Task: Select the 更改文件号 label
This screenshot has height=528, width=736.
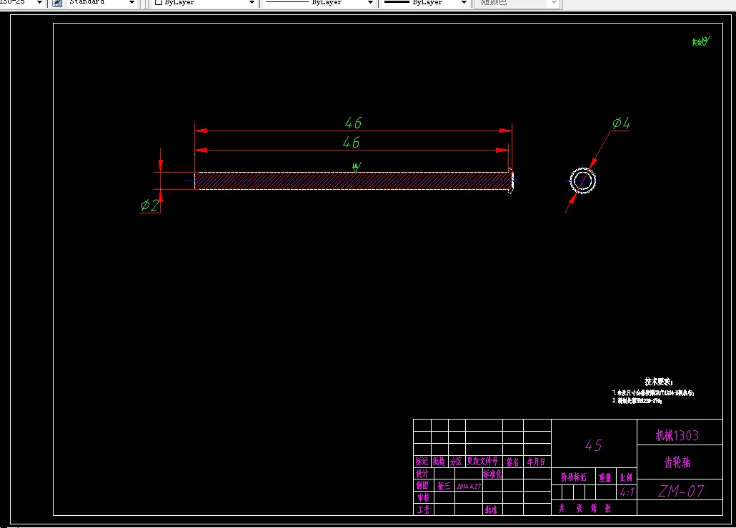Action: (x=482, y=462)
